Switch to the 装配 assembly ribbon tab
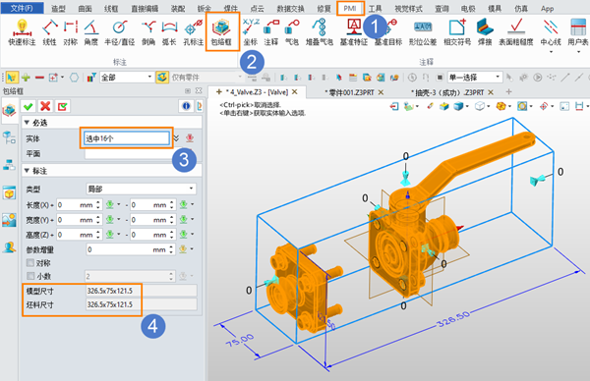Viewport: 590px width, 381px height. coord(178,8)
